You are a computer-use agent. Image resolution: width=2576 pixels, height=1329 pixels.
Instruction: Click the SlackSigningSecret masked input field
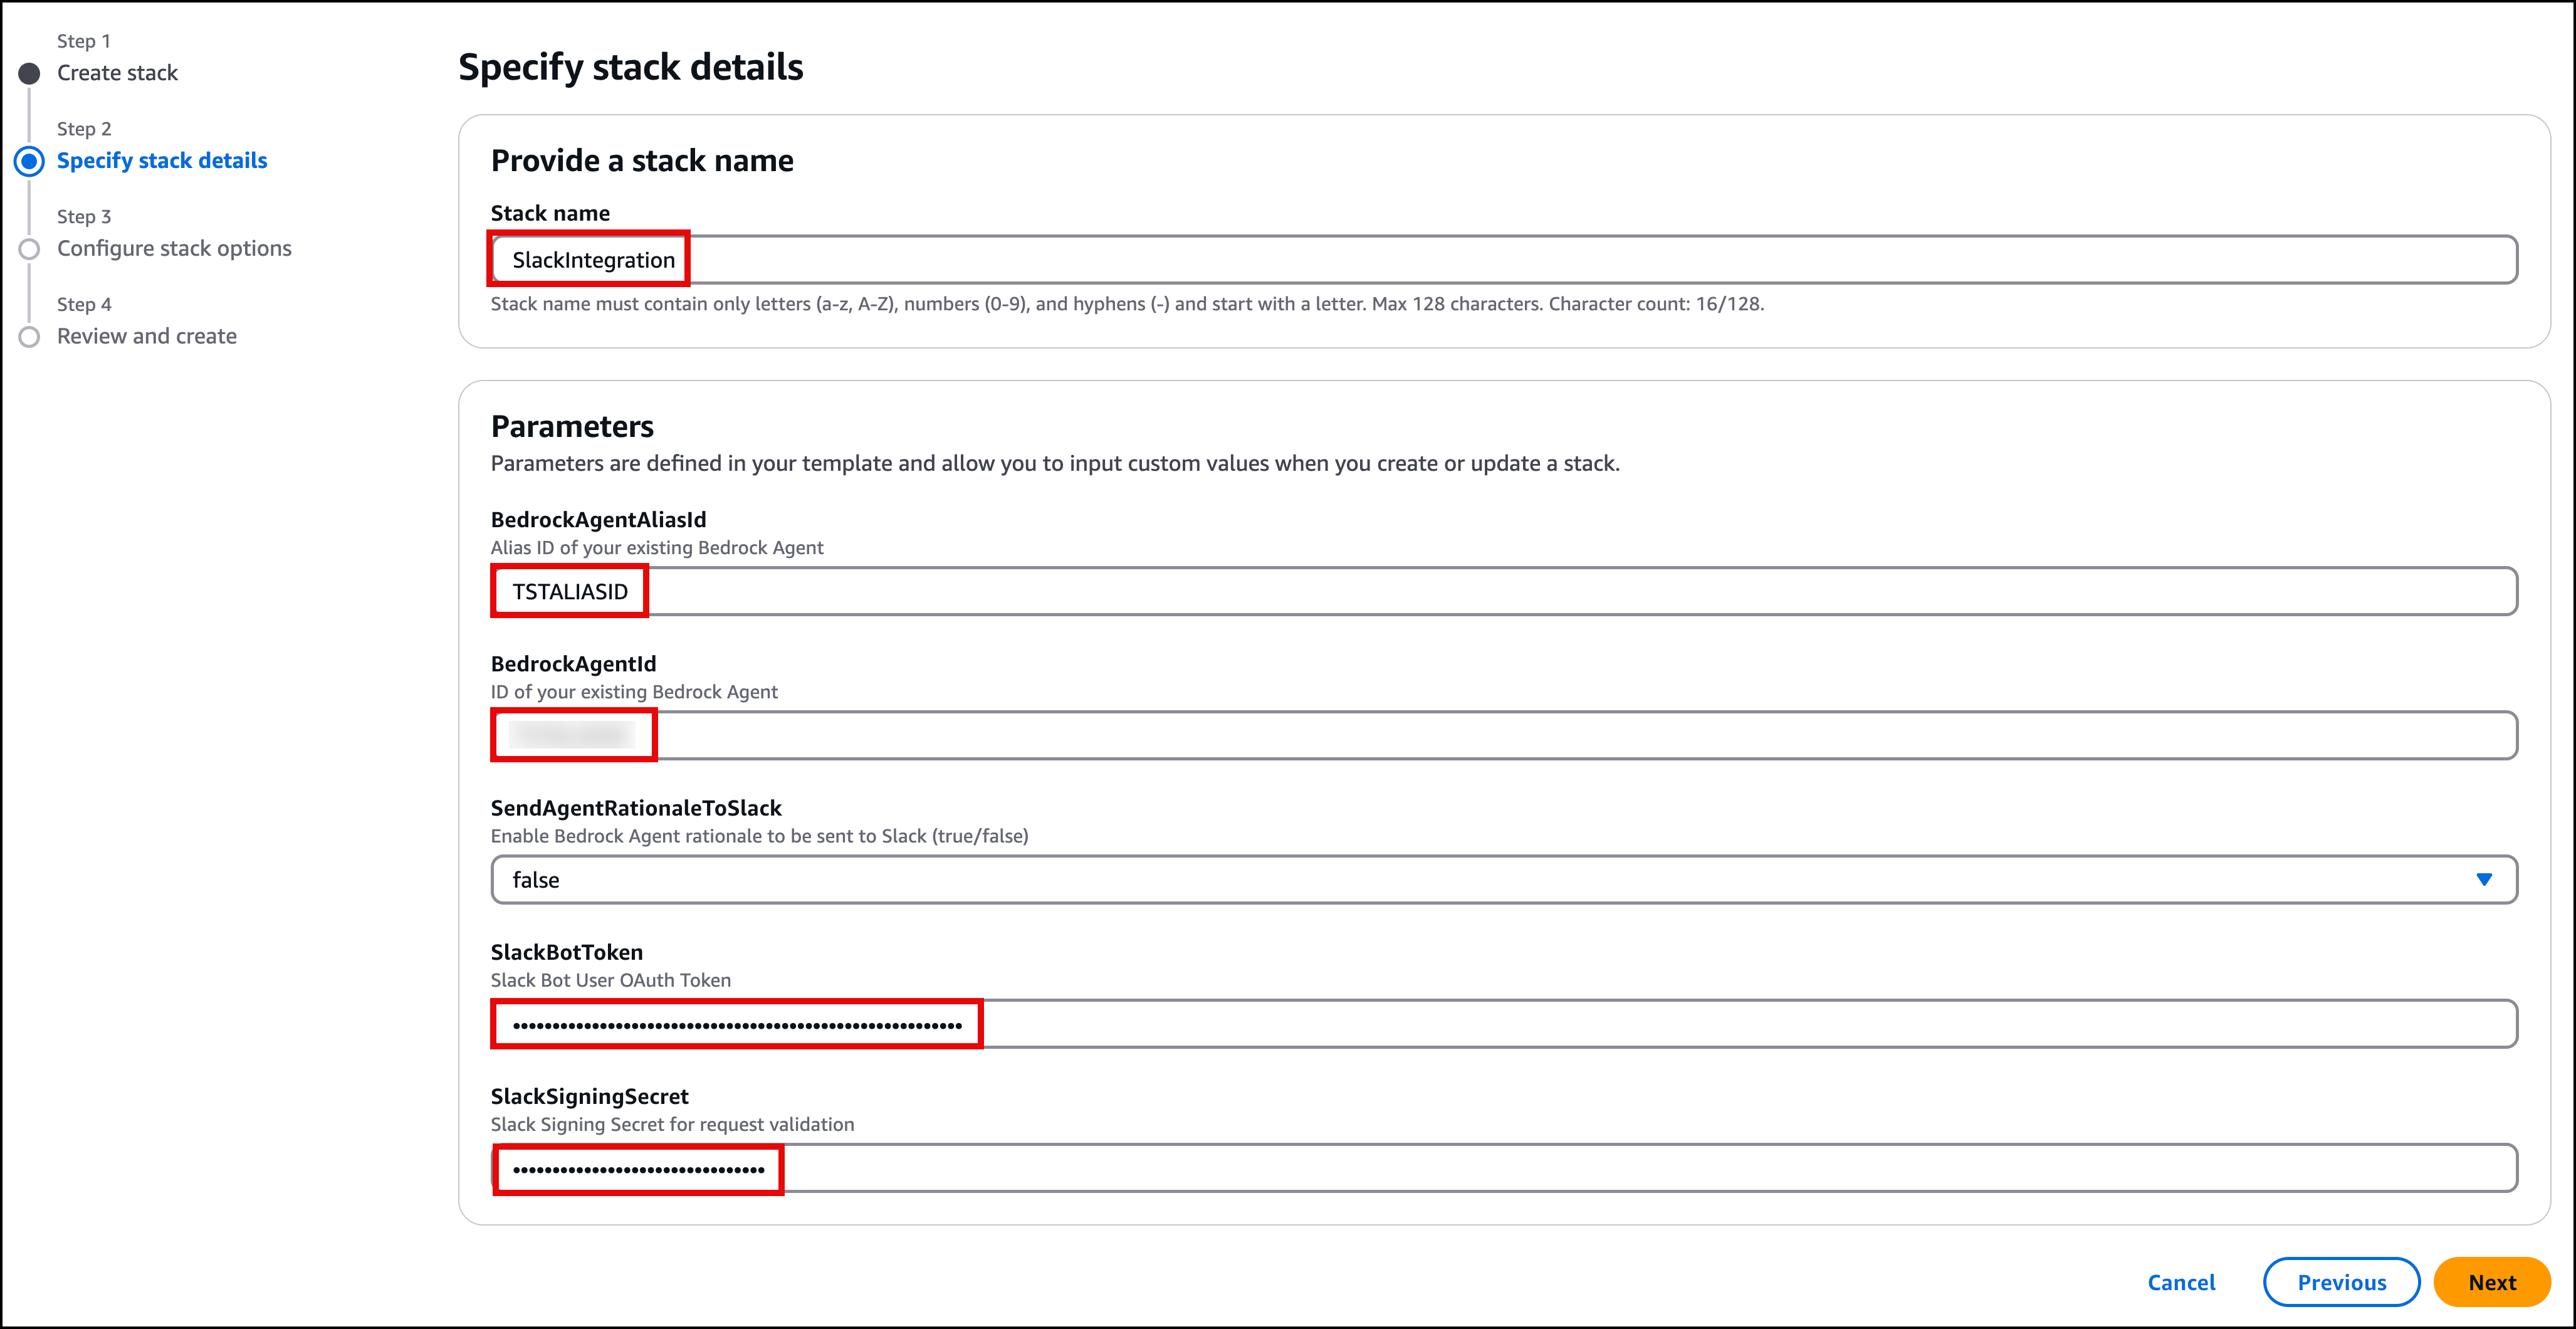[x=637, y=1168]
